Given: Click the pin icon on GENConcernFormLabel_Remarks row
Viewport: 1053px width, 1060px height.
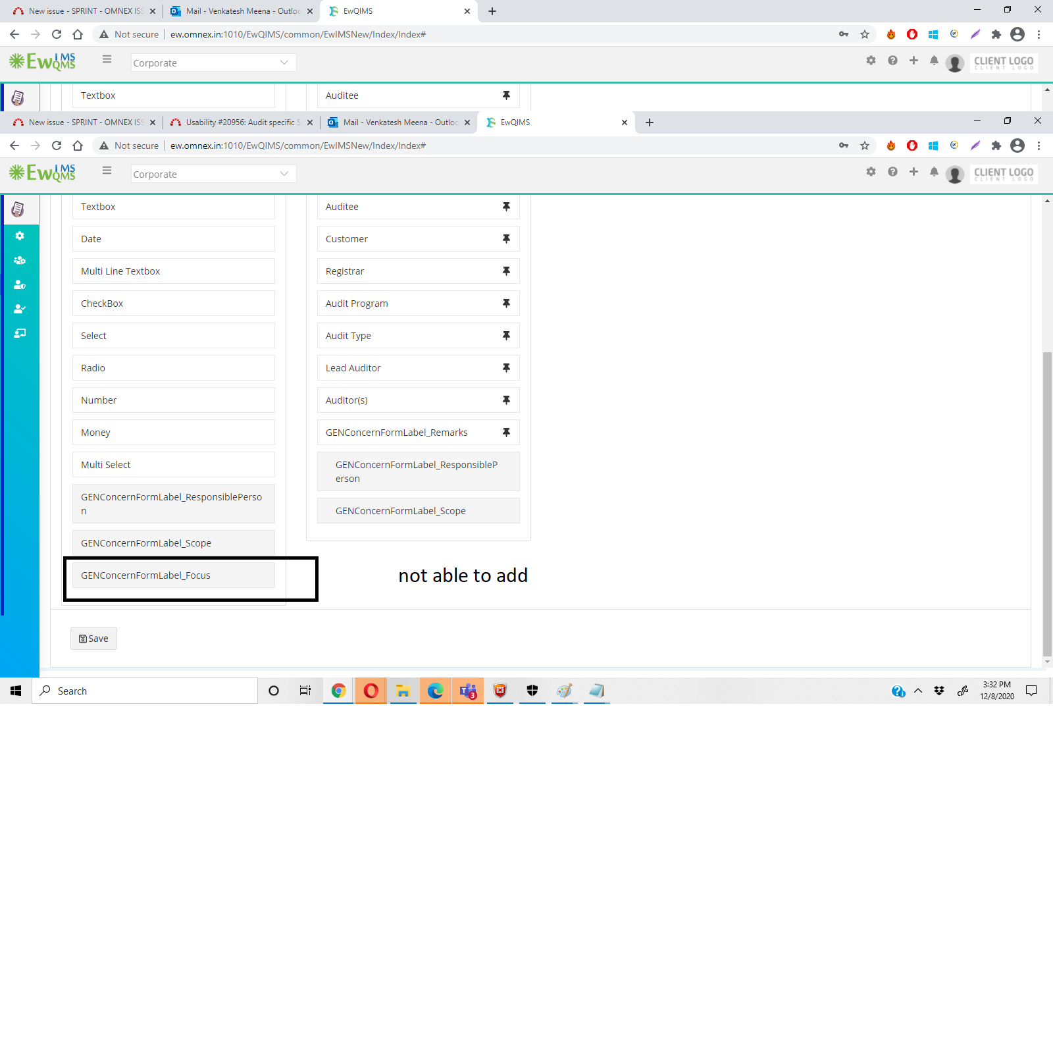Looking at the screenshot, I should (x=506, y=433).
